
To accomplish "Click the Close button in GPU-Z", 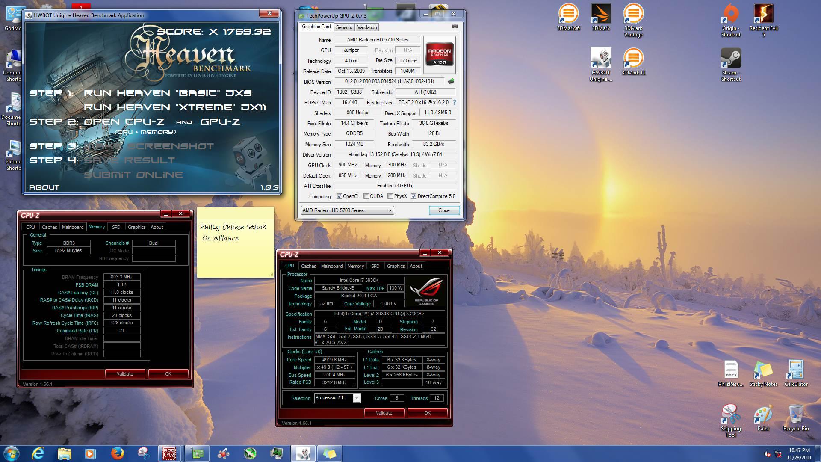I will pos(444,210).
